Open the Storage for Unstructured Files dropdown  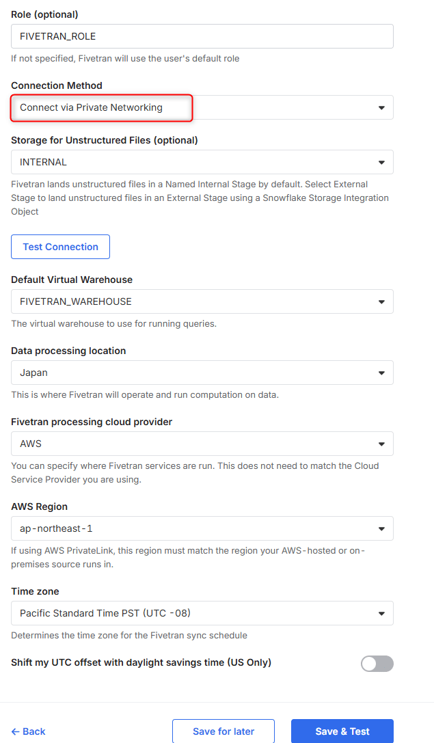pos(202,162)
